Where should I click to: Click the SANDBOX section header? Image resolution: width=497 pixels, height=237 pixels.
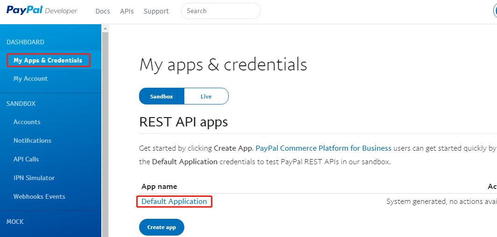tap(21, 104)
